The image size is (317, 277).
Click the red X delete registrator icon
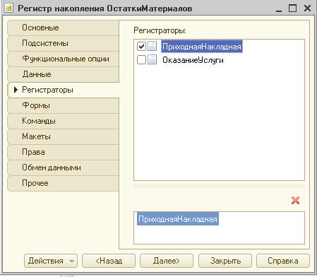(x=295, y=201)
